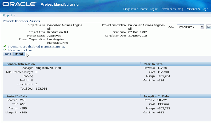The width and height of the screenshot is (211, 123).
Task: Open the Diagnostics link
Action: [x=131, y=9]
